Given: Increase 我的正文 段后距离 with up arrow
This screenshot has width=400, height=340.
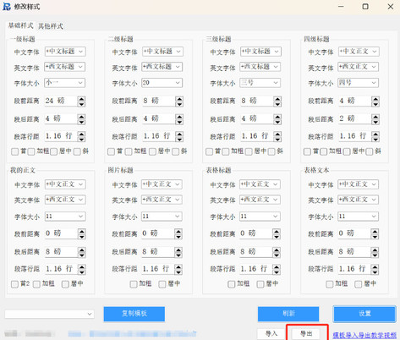Looking at the screenshot, I should pos(81,249).
